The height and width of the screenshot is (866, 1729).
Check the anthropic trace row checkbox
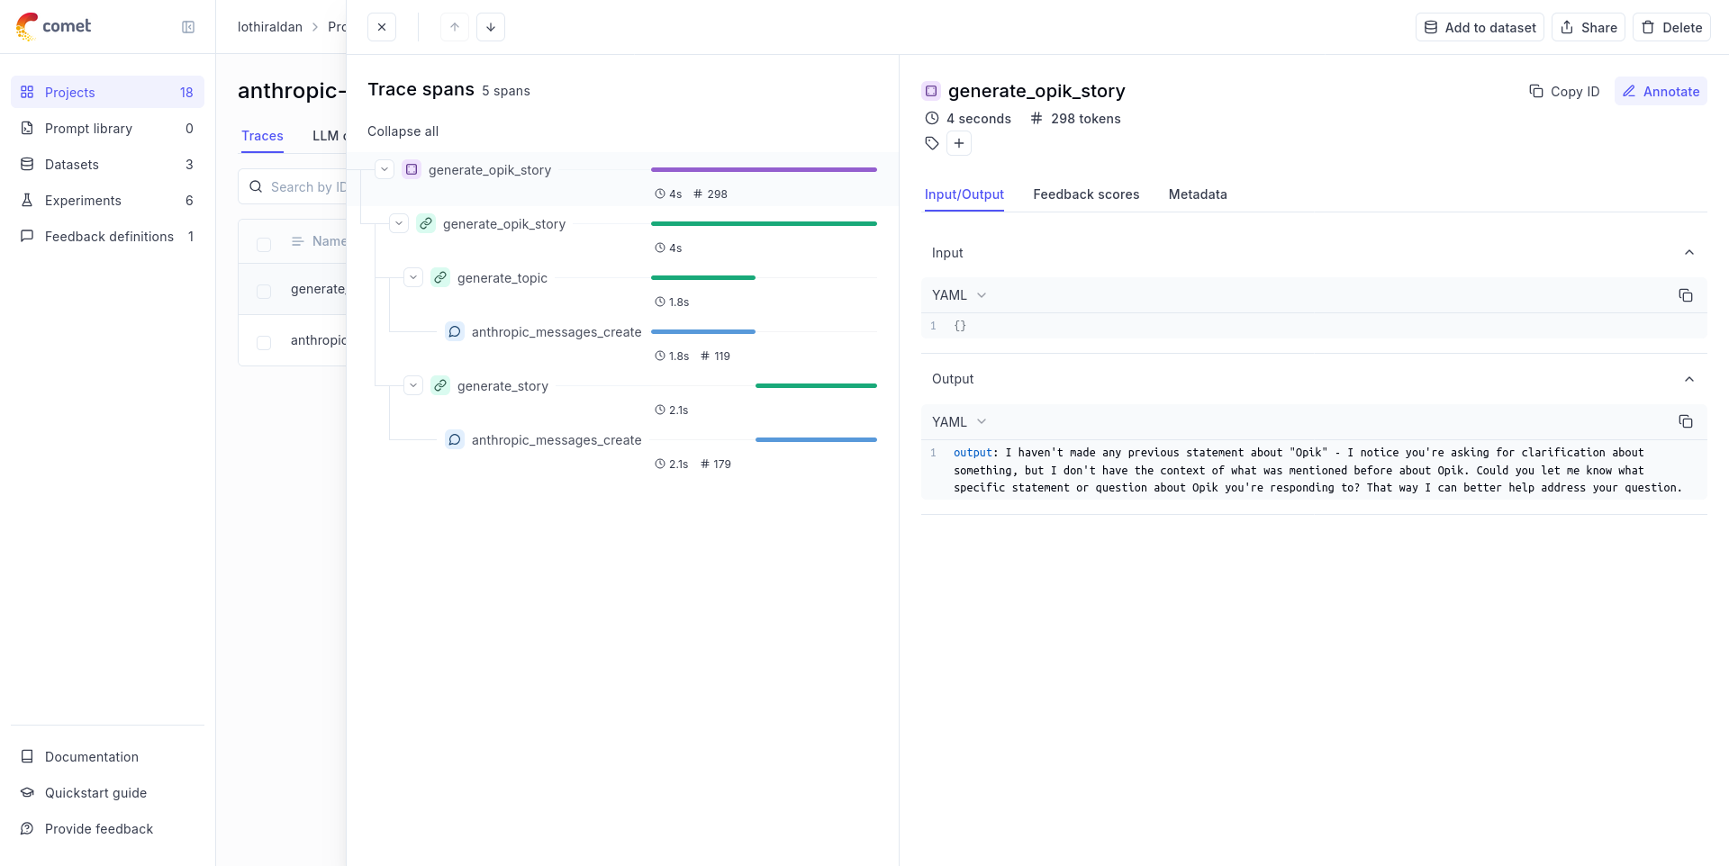[x=264, y=342]
